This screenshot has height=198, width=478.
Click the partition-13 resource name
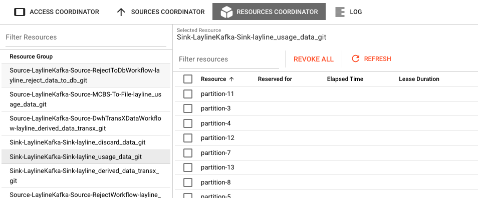tap(217, 167)
